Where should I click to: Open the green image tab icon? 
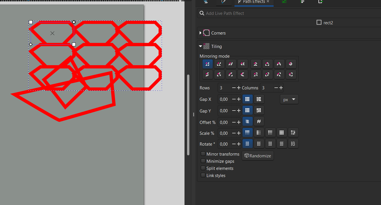click(284, 2)
